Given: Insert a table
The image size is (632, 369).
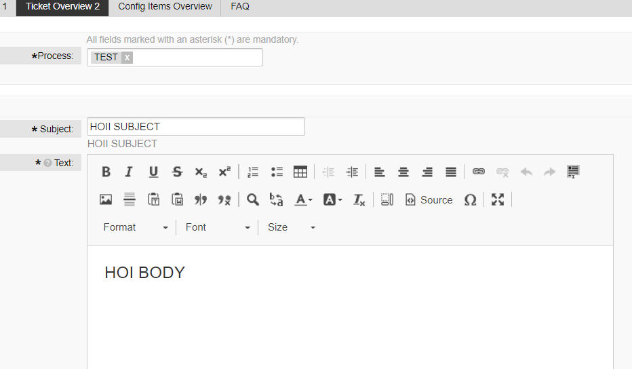Looking at the screenshot, I should coord(300,172).
